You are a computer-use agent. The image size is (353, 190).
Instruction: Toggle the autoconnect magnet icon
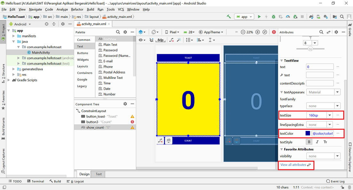152,40
